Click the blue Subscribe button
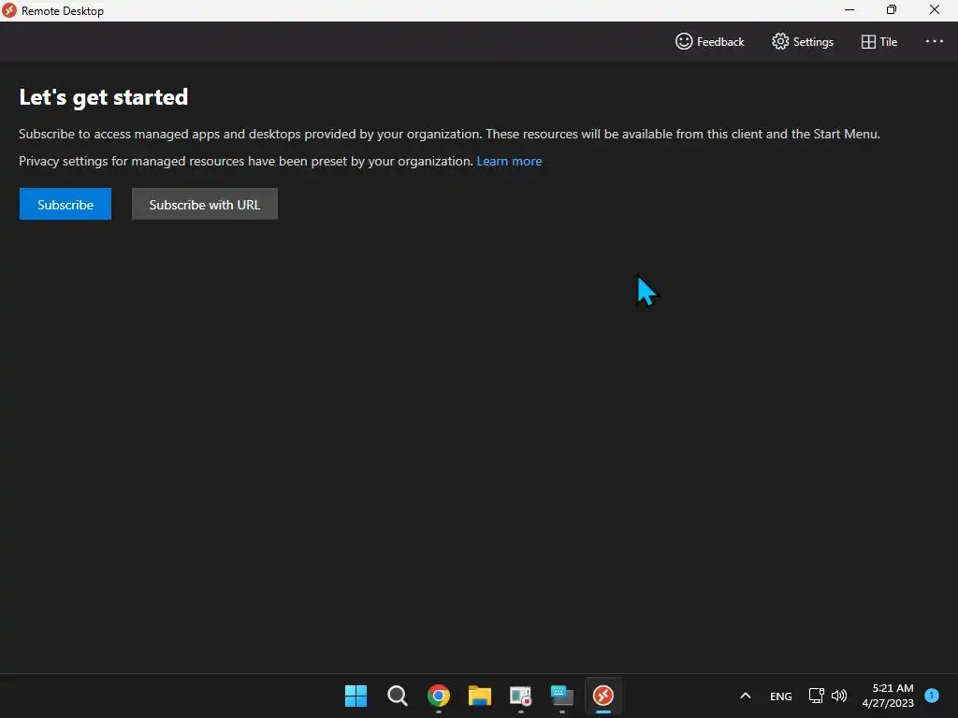The height and width of the screenshot is (718, 958). pyautogui.click(x=65, y=204)
